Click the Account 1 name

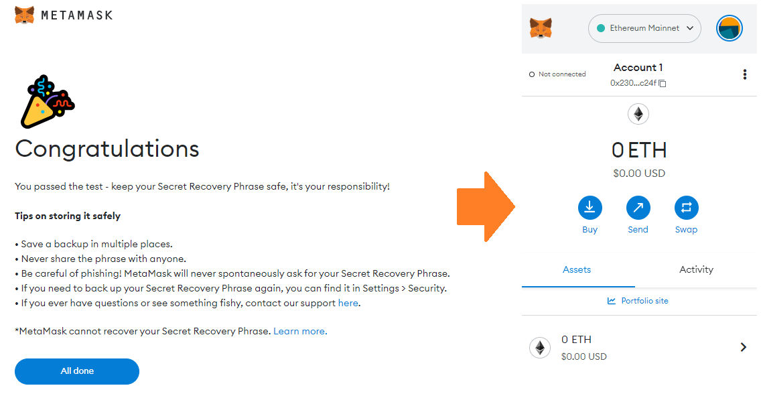pyautogui.click(x=638, y=67)
